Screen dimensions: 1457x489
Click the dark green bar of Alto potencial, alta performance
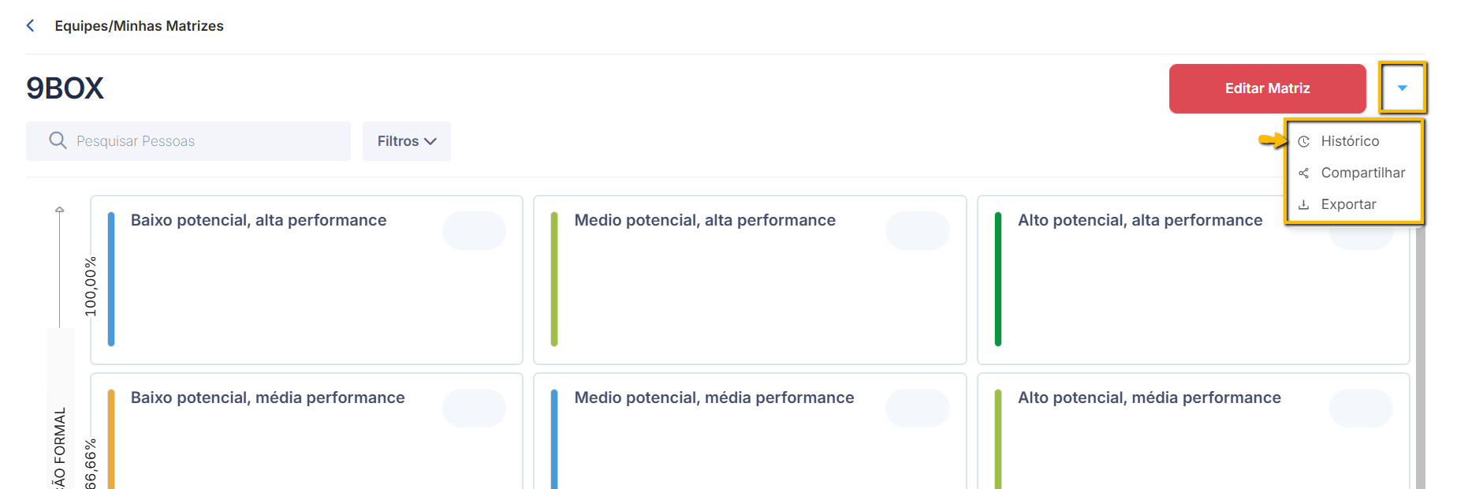click(998, 279)
